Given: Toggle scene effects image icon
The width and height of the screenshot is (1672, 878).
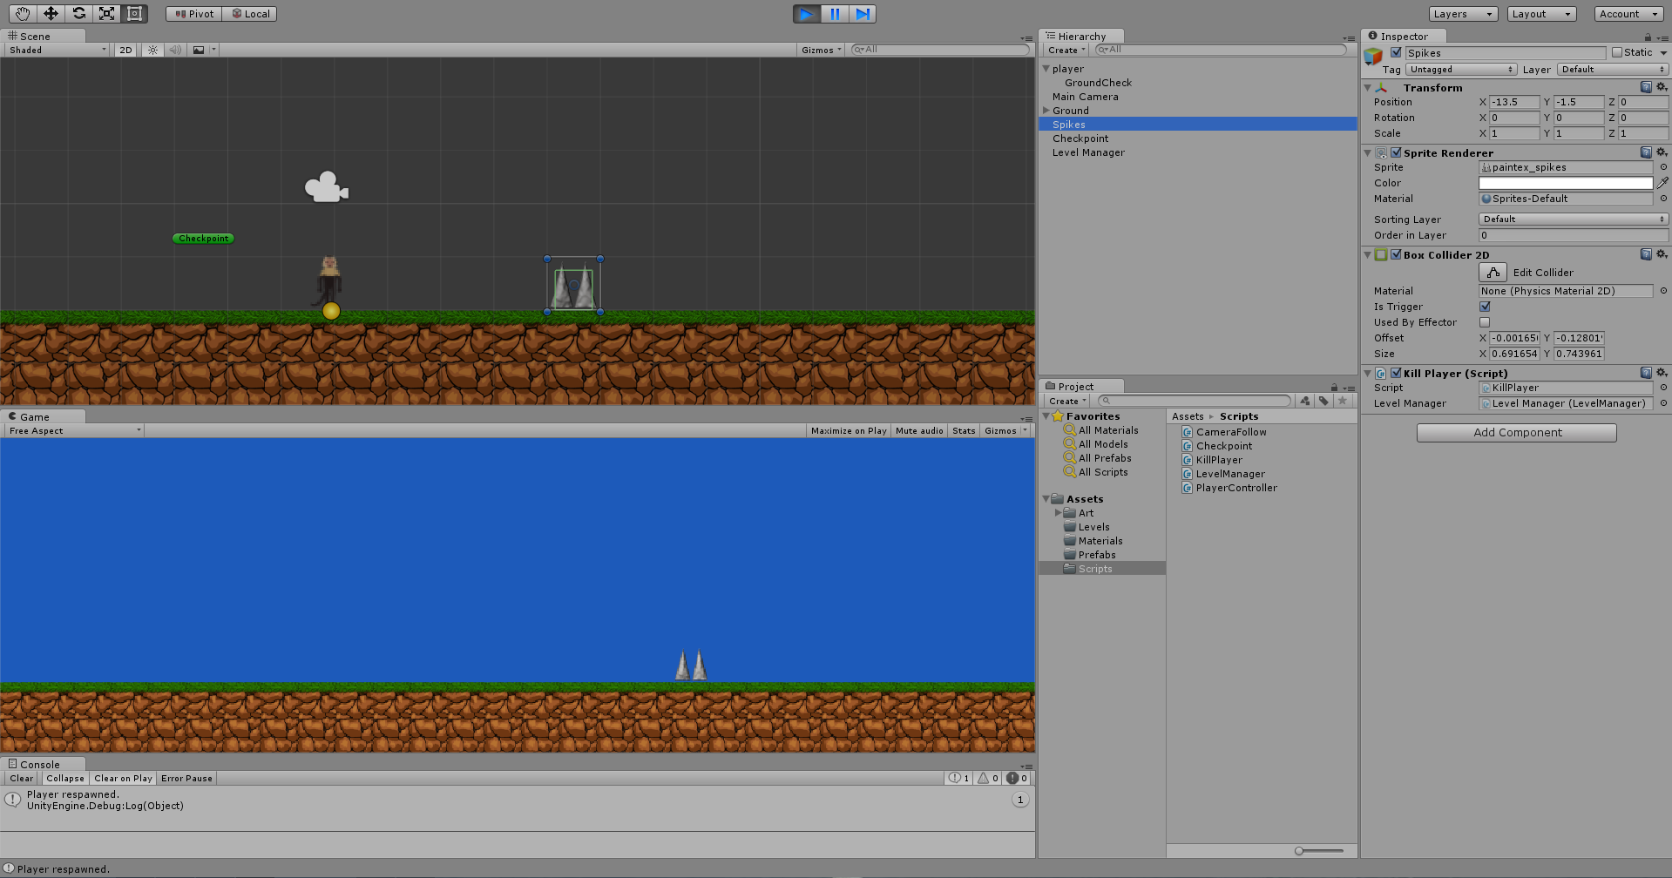Looking at the screenshot, I should point(199,50).
